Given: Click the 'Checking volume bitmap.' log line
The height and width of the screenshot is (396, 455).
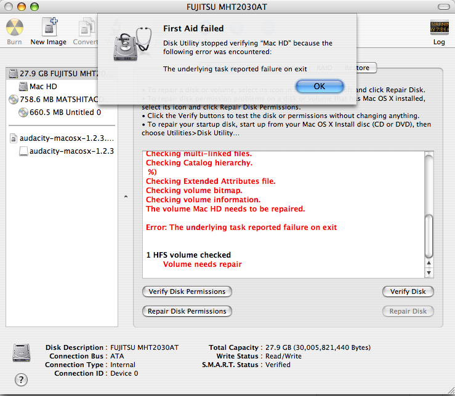Looking at the screenshot, I should (x=194, y=191).
